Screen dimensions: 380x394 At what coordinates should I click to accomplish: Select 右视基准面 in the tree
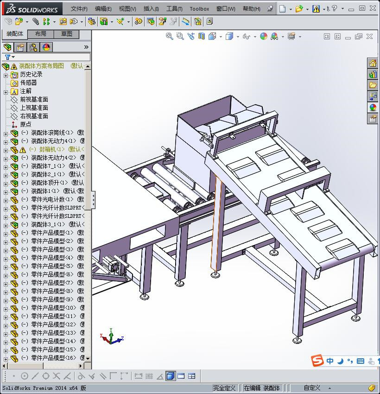pos(34,116)
